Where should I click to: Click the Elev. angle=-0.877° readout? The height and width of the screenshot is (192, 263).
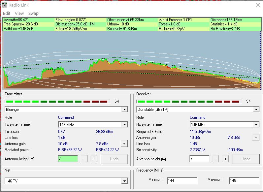pos(71,20)
